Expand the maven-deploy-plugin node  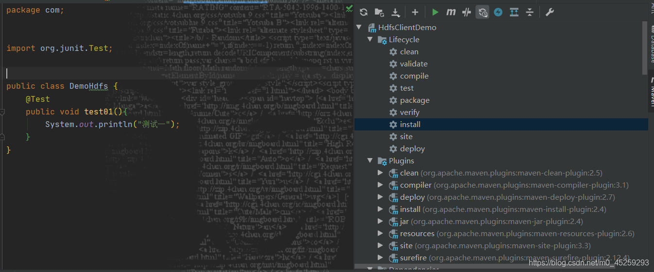(x=381, y=197)
